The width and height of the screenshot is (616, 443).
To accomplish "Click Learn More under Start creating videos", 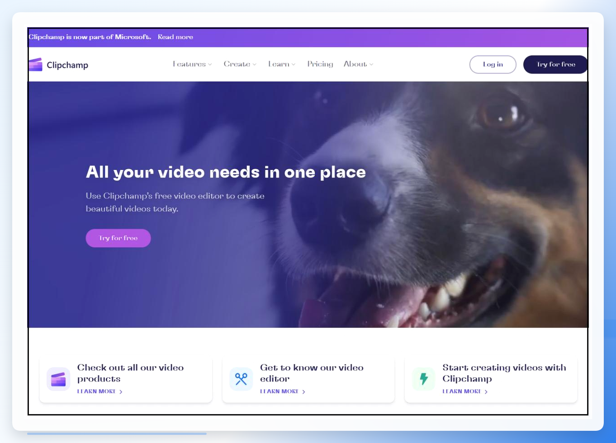I will [465, 391].
